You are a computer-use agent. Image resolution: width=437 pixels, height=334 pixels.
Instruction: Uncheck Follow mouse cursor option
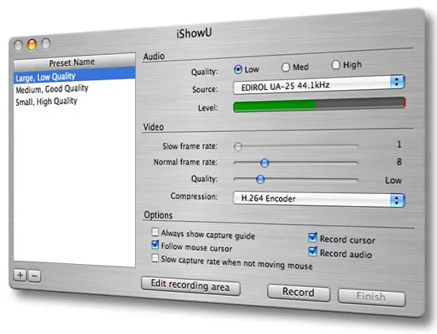point(155,245)
